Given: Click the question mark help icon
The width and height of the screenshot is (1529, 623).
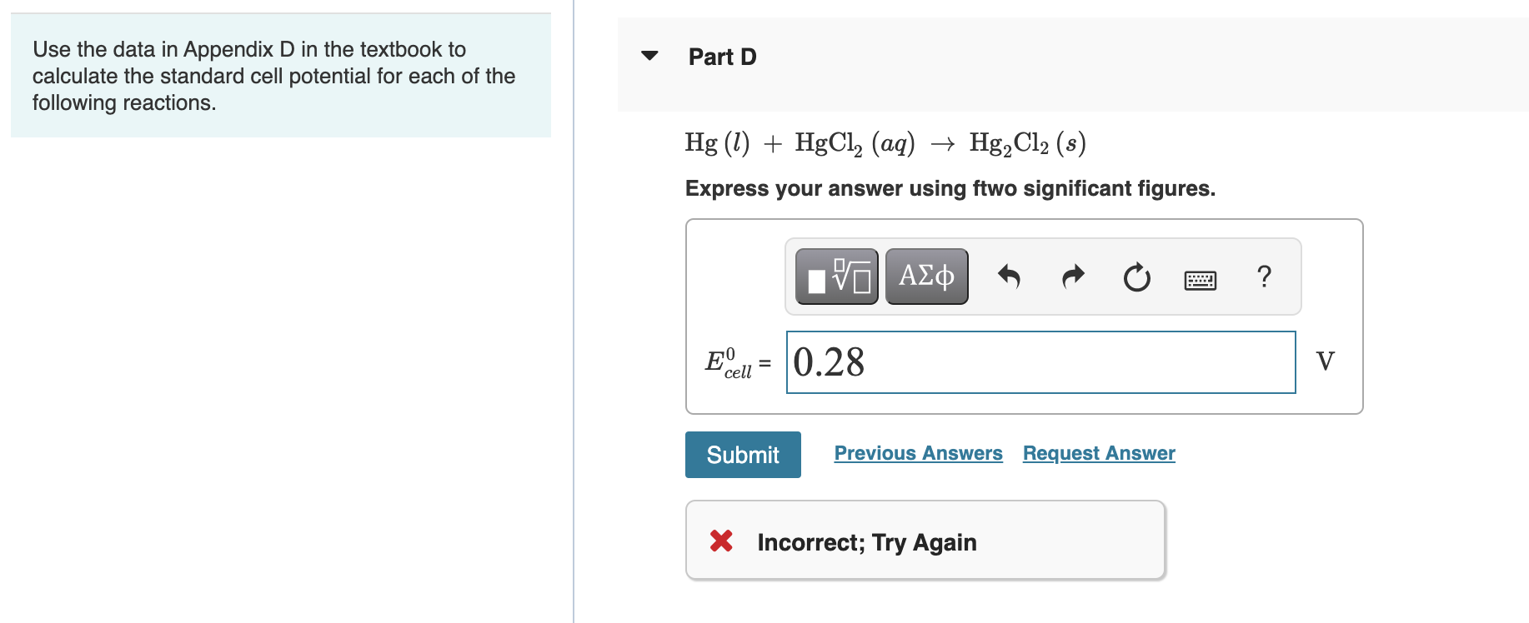Looking at the screenshot, I should [x=1264, y=277].
